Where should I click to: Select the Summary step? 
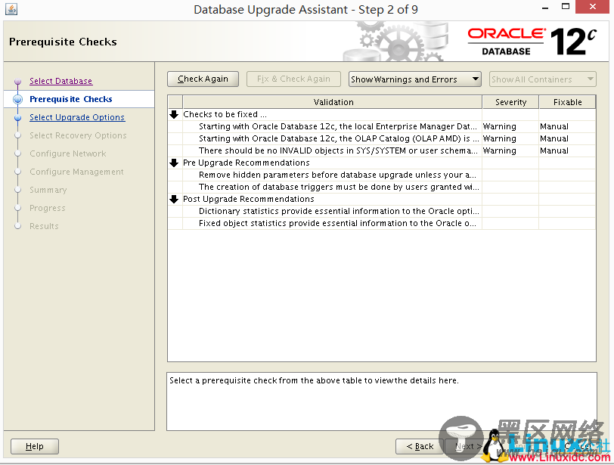[x=48, y=190]
